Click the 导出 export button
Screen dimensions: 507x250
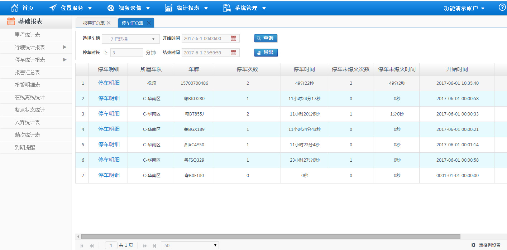(x=266, y=53)
